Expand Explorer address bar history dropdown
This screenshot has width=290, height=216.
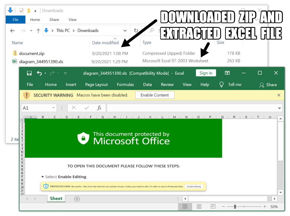coord(125,31)
